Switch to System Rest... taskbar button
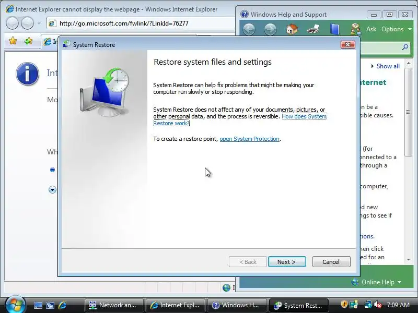The image size is (418, 313). pos(298,305)
